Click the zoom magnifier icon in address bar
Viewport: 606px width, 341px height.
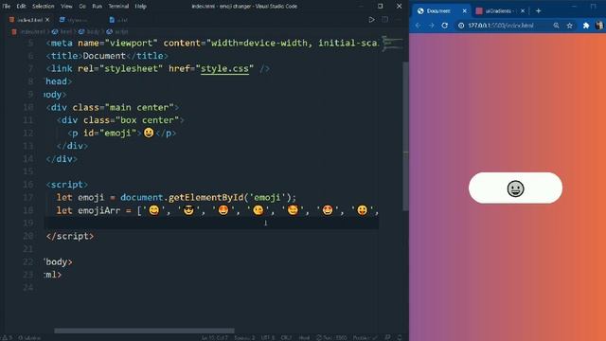click(x=556, y=26)
